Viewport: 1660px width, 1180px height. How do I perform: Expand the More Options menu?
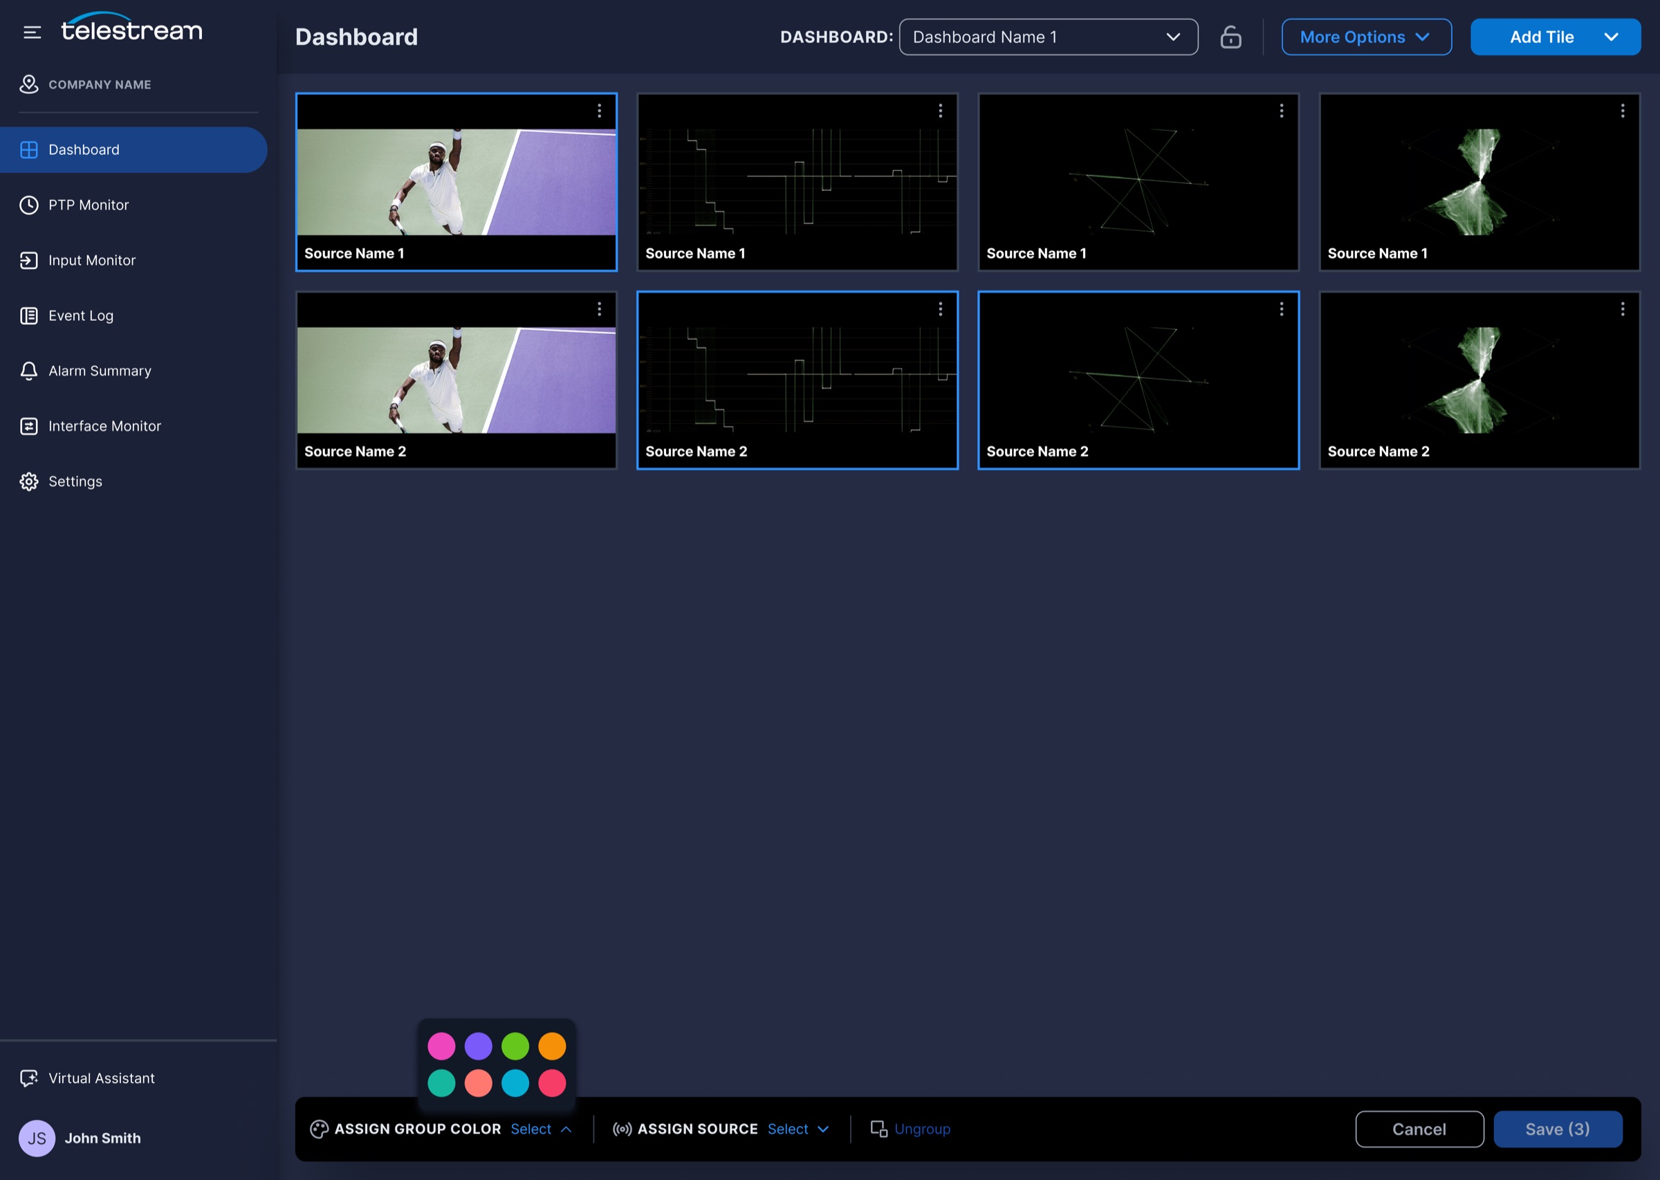tap(1366, 37)
